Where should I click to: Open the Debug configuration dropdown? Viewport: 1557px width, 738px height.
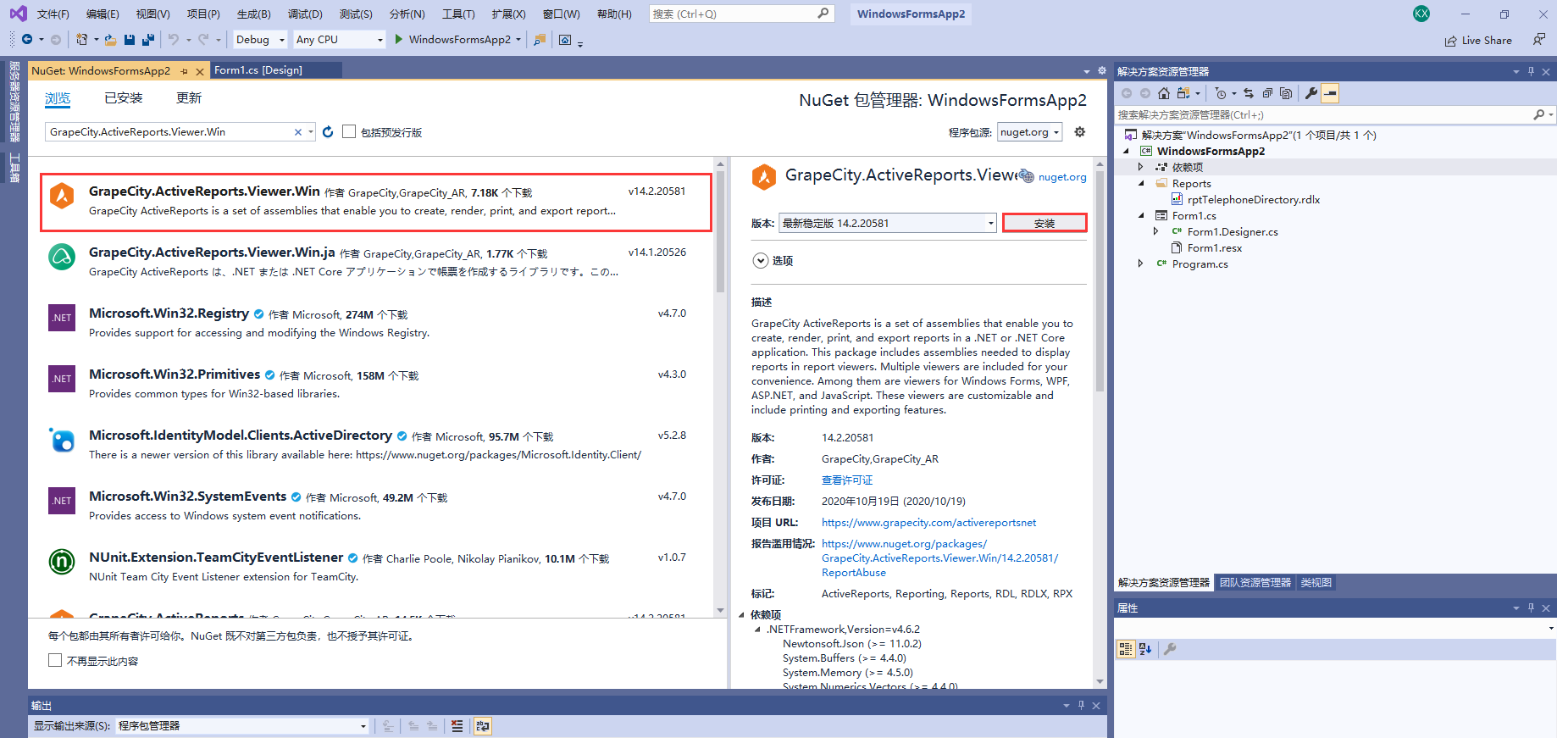tap(260, 39)
